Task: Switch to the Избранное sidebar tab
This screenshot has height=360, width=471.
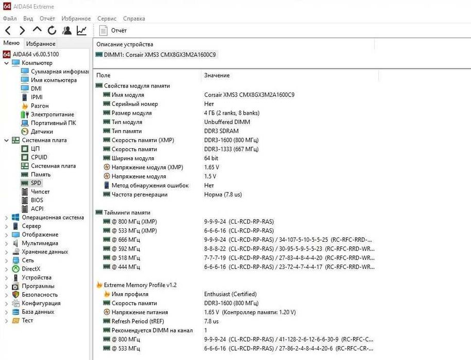Action: (x=41, y=44)
